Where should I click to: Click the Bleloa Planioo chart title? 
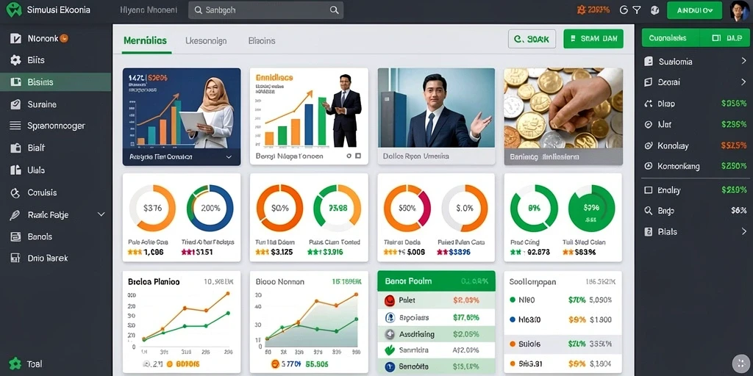pyautogui.click(x=154, y=282)
